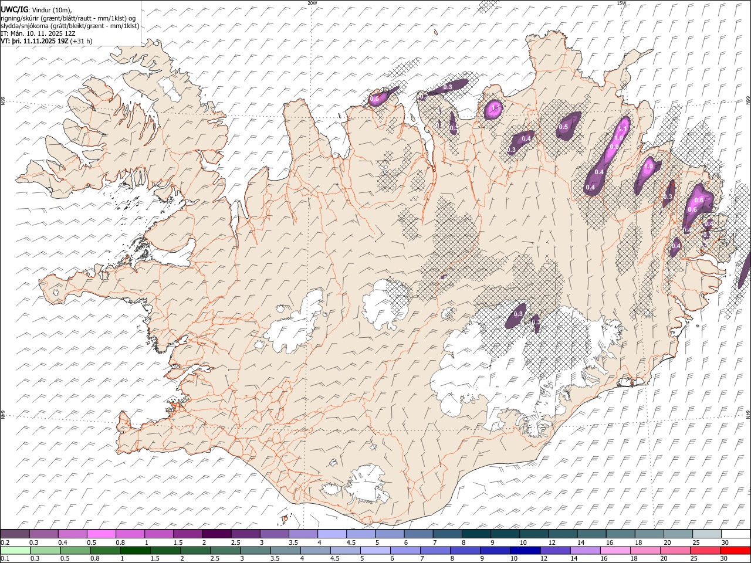Click the 'VT: þri. 11.11.2025 19Z (+31 h)' line

tap(46, 41)
